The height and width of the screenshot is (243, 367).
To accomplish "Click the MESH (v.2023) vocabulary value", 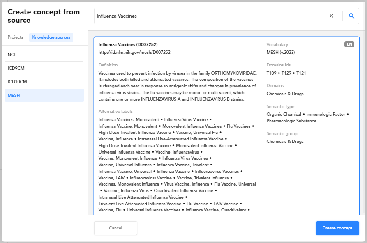I will (x=280, y=52).
